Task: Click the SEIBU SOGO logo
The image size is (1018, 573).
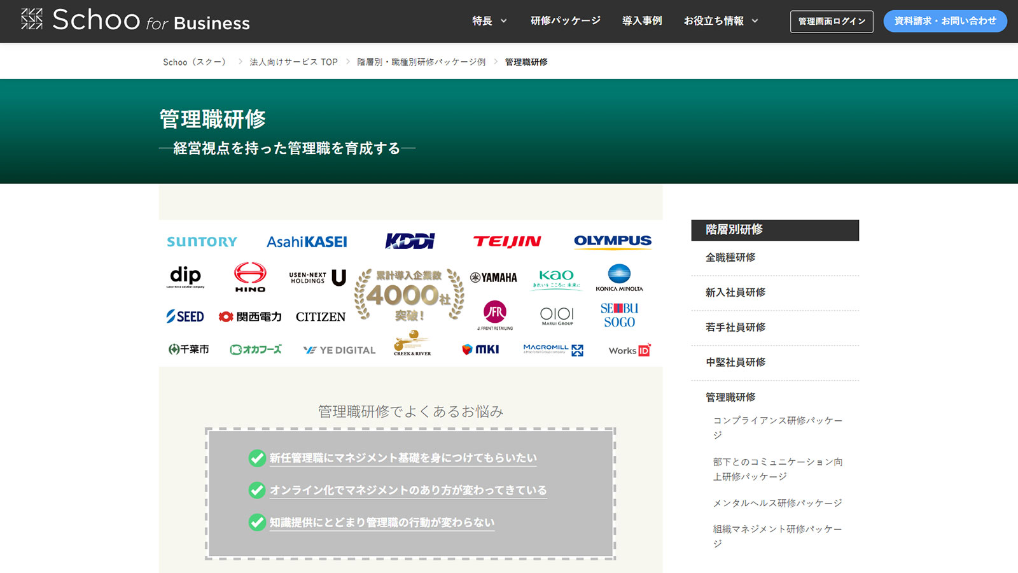Action: click(x=619, y=315)
